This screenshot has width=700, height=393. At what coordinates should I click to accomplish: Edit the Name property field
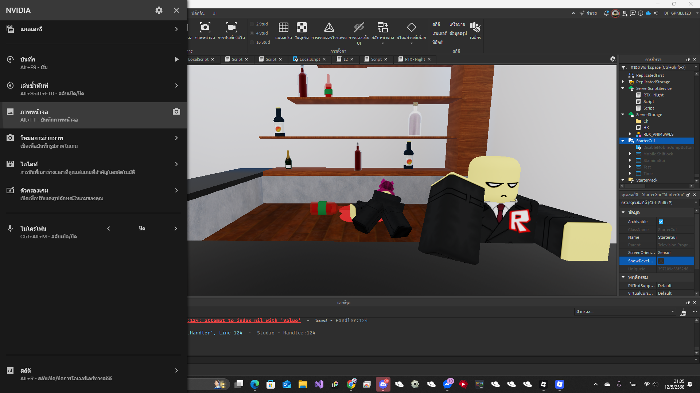click(675, 237)
